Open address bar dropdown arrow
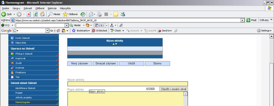The image size is (274, 106). (242, 20)
